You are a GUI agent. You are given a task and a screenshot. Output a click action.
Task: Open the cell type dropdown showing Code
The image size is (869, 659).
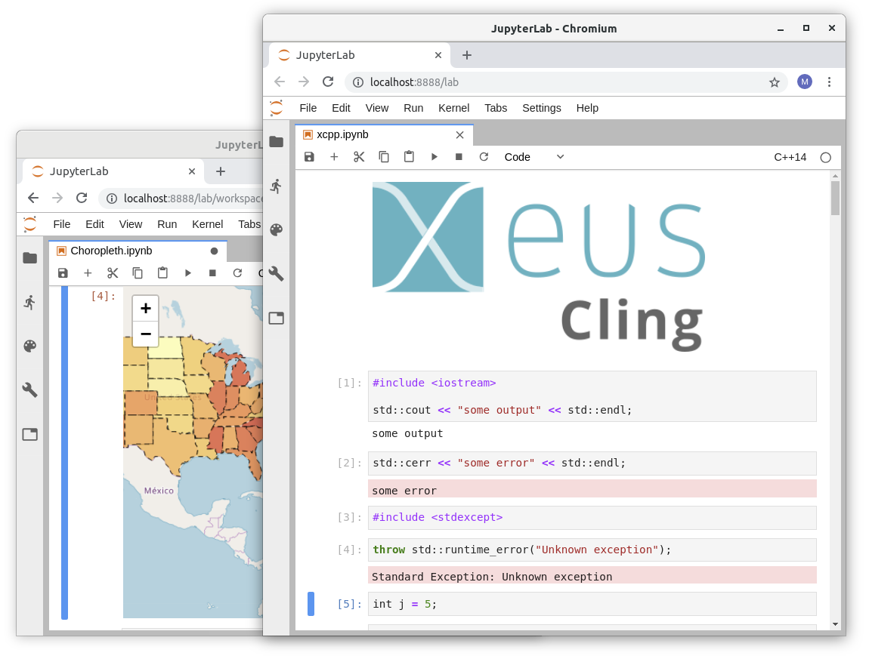tap(533, 157)
